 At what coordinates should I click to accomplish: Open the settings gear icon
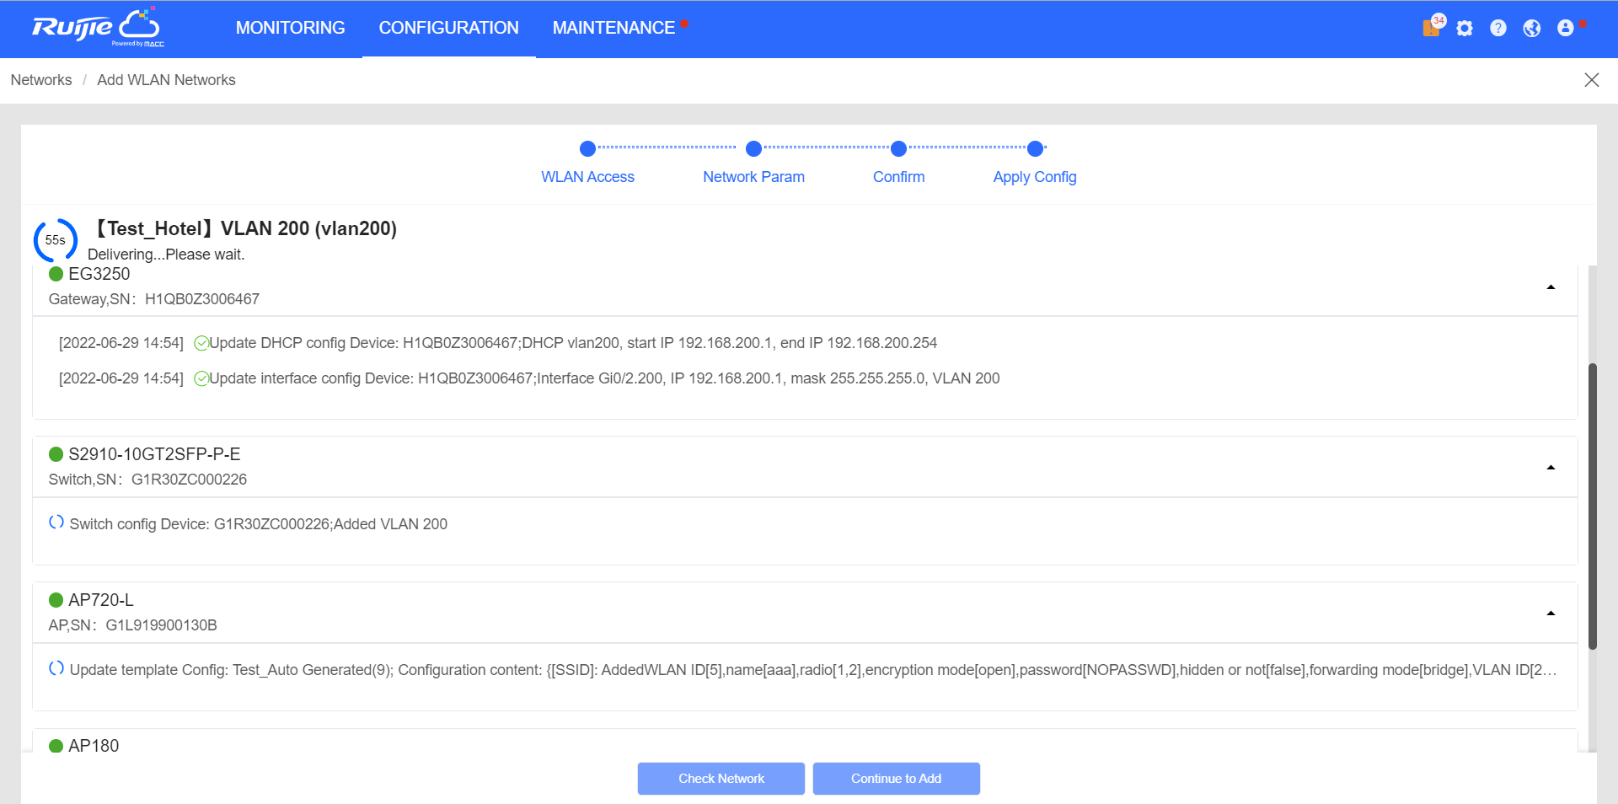click(1465, 28)
